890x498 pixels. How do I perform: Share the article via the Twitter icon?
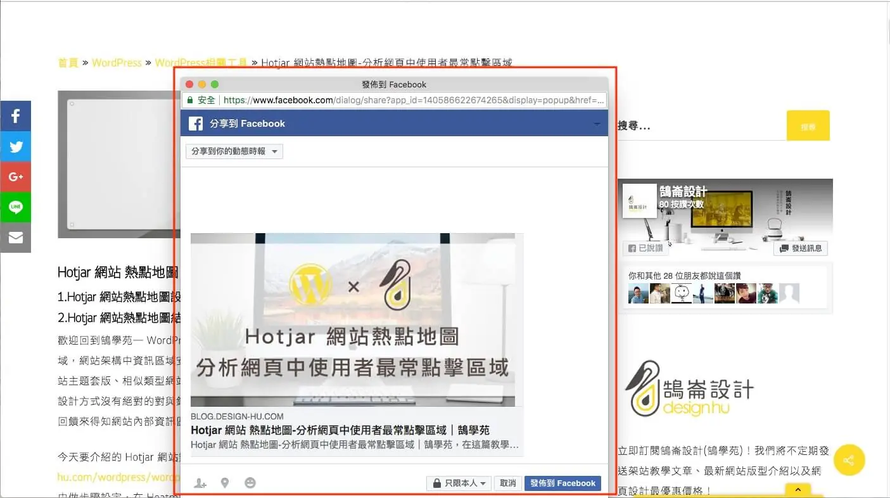[15, 146]
